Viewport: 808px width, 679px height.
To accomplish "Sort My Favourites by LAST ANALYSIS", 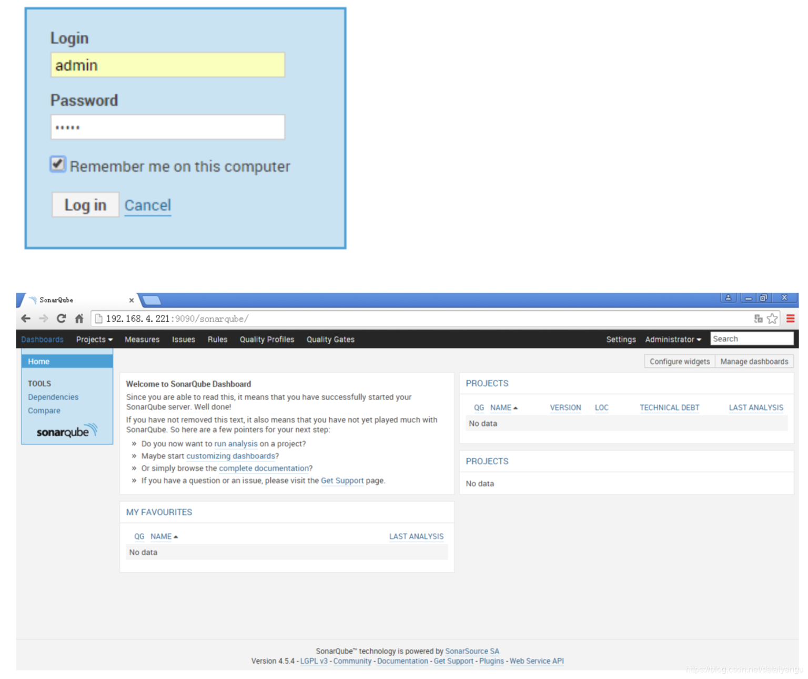I will [x=416, y=536].
